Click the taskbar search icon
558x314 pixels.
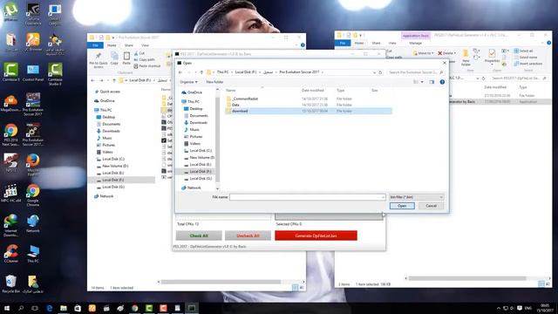click(21, 308)
